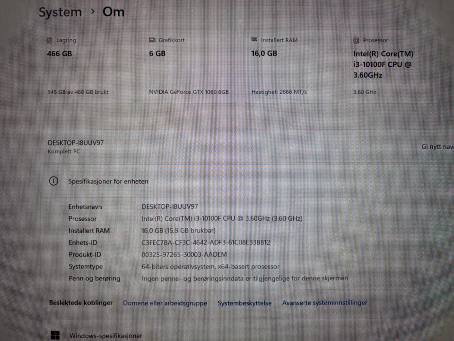Image resolution: width=454 pixels, height=341 pixels.
Task: Open Avanserte systeminnstillinger link
Action: click(x=324, y=303)
